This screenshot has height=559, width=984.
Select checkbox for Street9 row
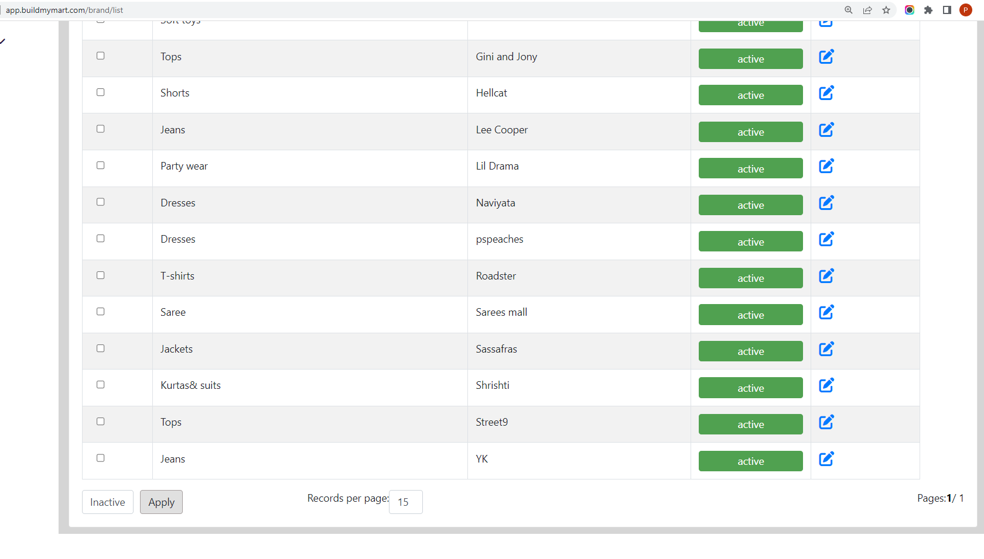coord(101,422)
